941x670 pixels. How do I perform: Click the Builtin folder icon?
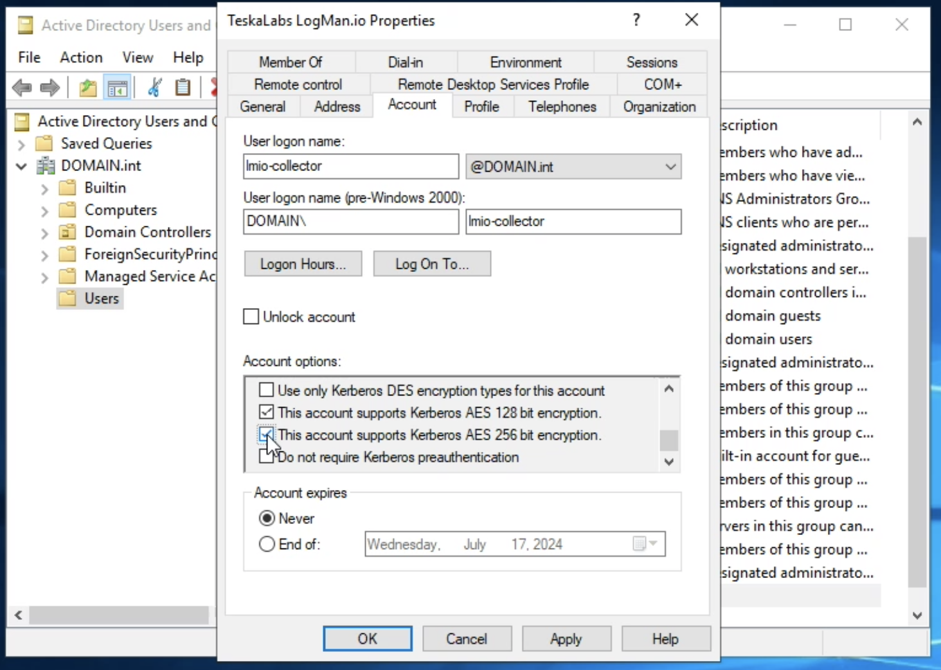click(67, 188)
